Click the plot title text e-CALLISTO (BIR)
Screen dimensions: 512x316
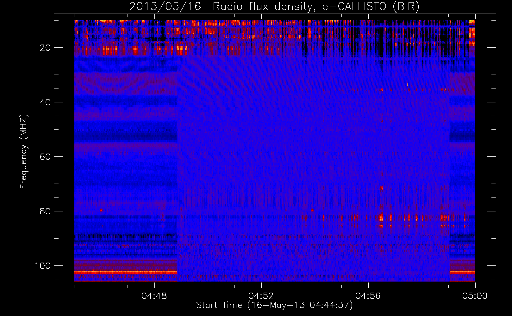pyautogui.click(x=371, y=7)
